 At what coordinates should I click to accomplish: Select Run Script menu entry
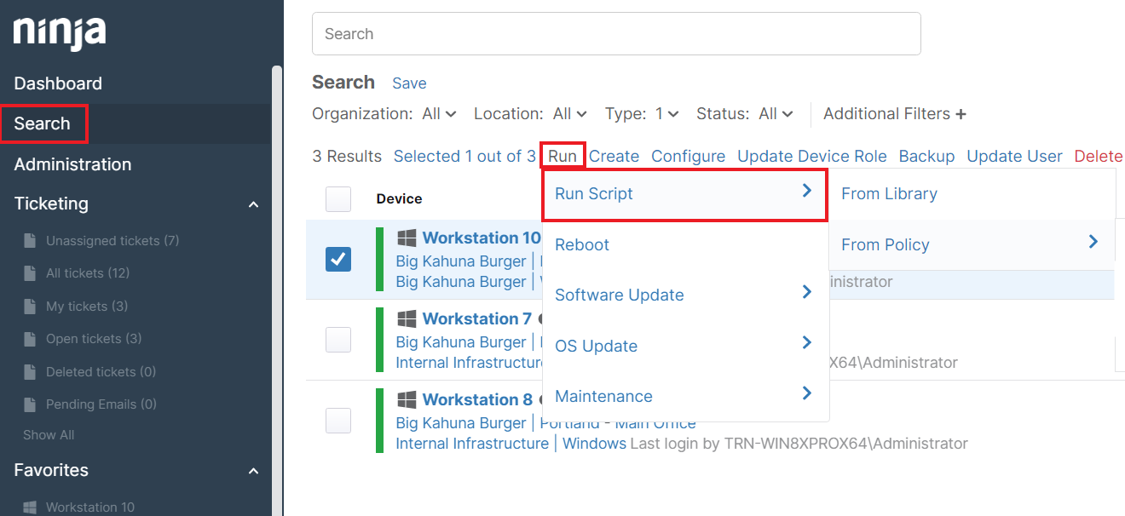[x=685, y=195]
